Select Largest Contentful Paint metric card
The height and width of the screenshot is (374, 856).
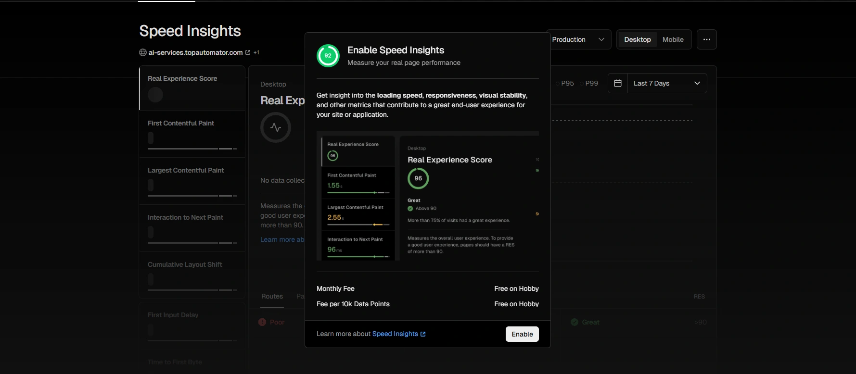pyautogui.click(x=192, y=181)
